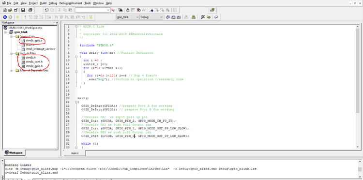
Task: Click the eraser icon in toolbar
Action: pos(216,17)
